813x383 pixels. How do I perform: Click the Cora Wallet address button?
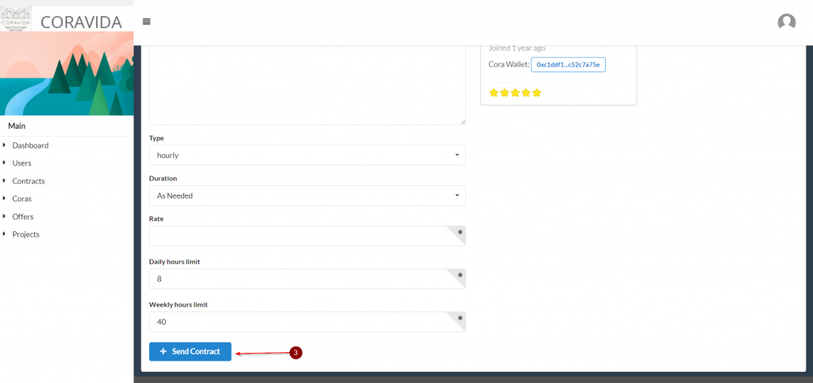click(x=568, y=64)
